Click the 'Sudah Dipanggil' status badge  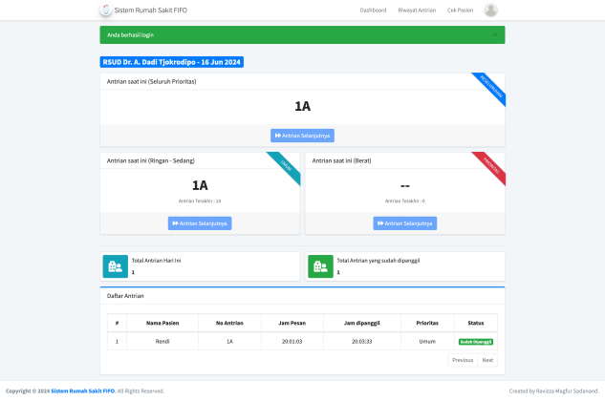coord(476,341)
